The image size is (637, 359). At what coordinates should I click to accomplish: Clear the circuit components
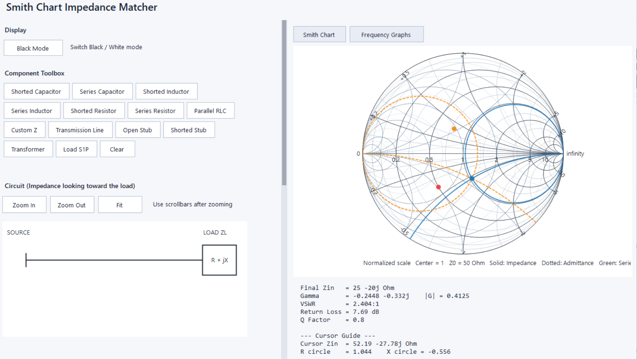point(117,149)
